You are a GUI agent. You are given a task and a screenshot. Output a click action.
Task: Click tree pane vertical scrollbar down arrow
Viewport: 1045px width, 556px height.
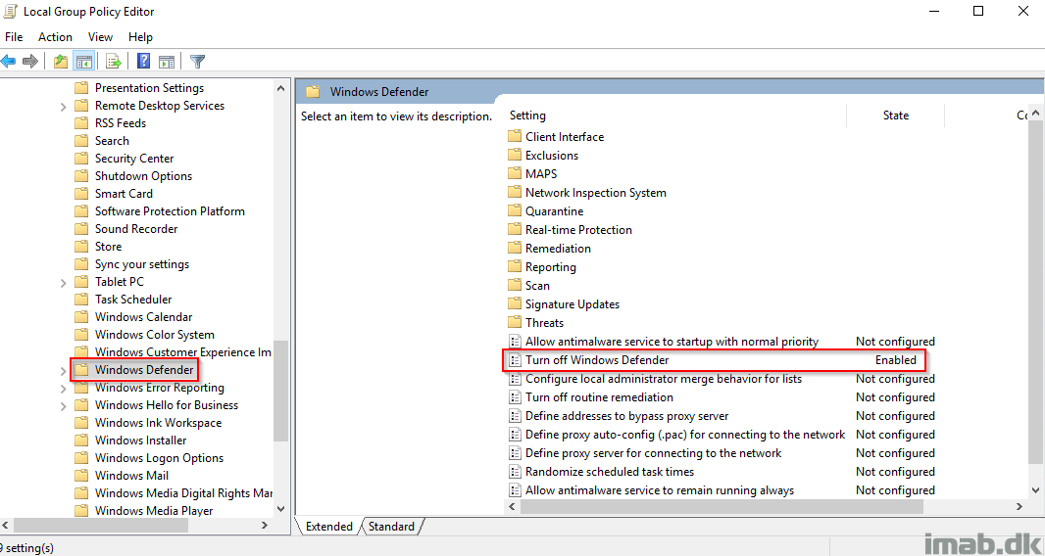click(281, 509)
